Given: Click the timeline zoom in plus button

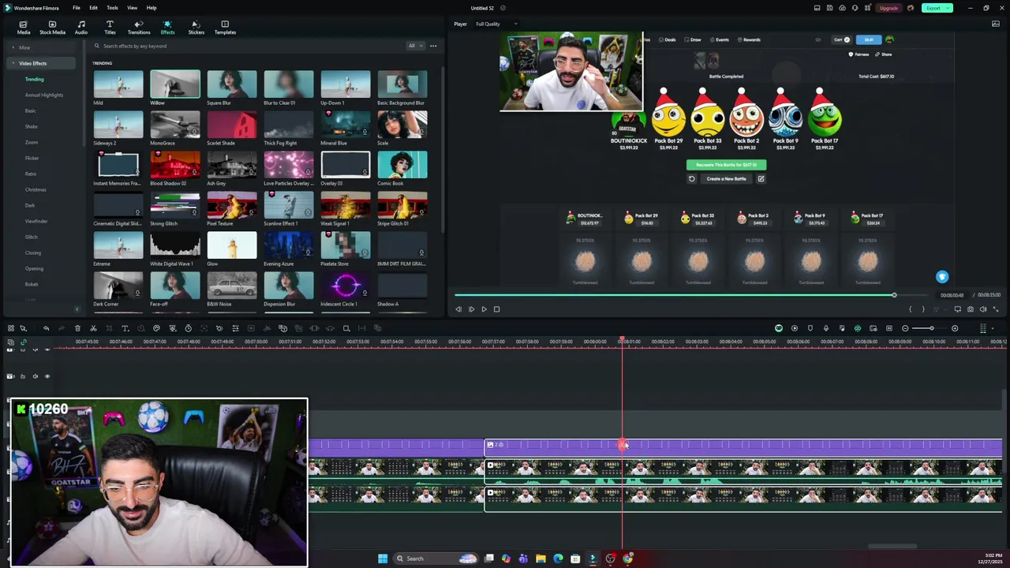Looking at the screenshot, I should pos(955,328).
